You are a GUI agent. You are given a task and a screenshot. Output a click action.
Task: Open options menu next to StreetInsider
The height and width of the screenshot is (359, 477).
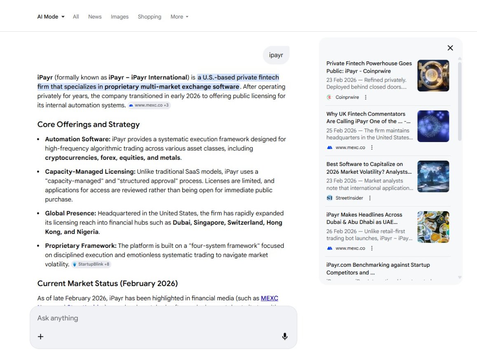370,198
